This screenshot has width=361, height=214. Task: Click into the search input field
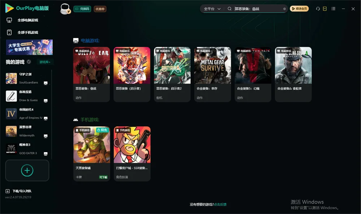click(258, 9)
